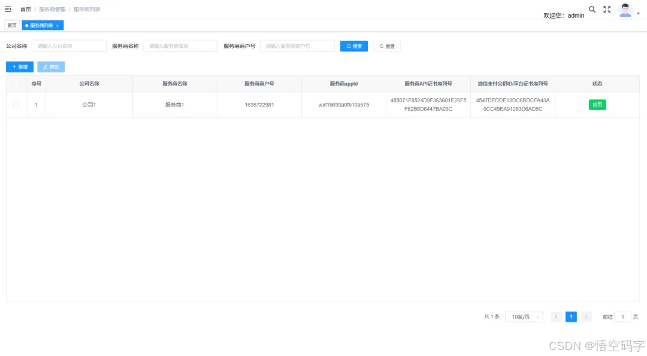Click the 搜索 button

(x=353, y=46)
